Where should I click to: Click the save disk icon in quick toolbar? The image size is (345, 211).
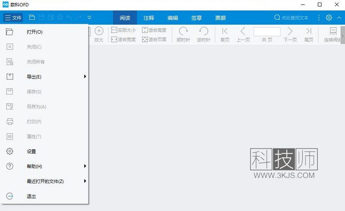41,17
